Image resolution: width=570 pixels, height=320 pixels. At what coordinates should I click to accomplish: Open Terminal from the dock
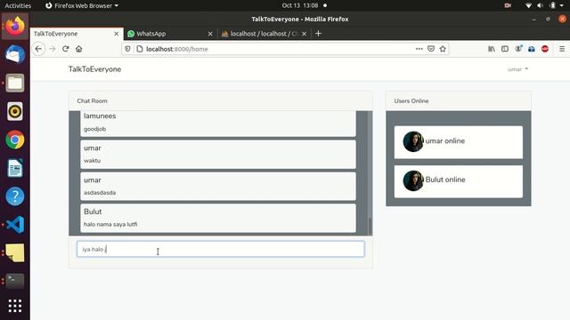point(15,281)
